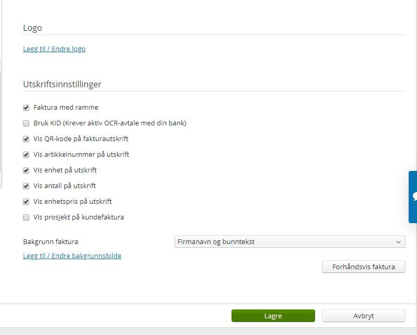
Task: Click the Legg til / Endre logo link
Action: 54,49
